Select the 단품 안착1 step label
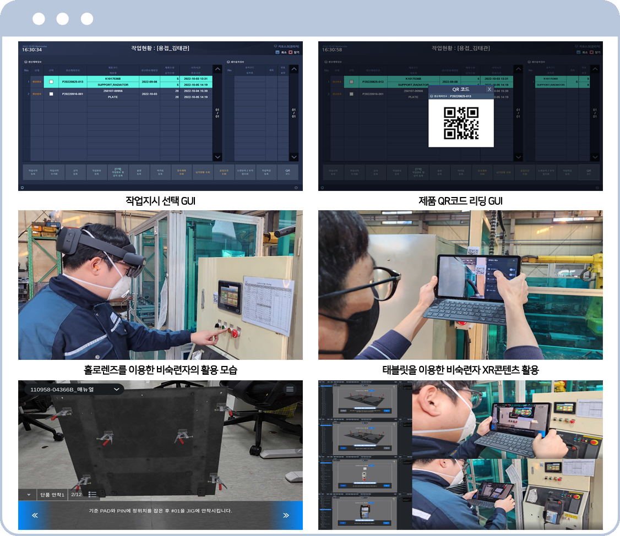Viewport: 620px width, 536px height. click(x=52, y=494)
